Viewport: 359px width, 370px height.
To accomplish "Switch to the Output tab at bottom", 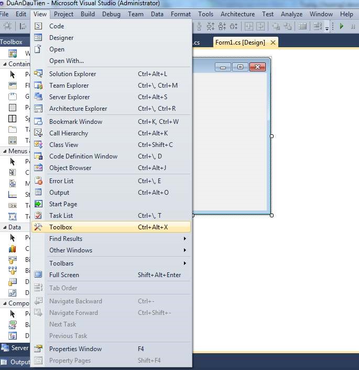I will (x=16, y=362).
